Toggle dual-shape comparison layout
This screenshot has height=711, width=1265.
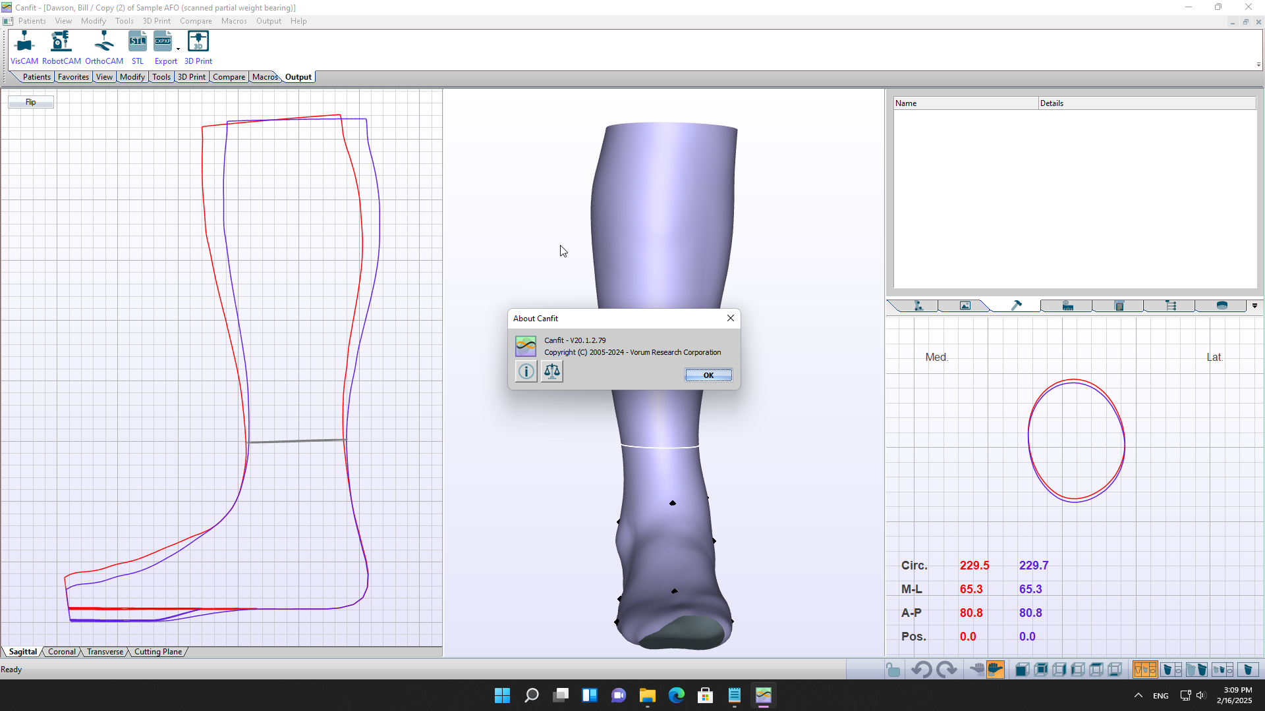pyautogui.click(x=1196, y=670)
